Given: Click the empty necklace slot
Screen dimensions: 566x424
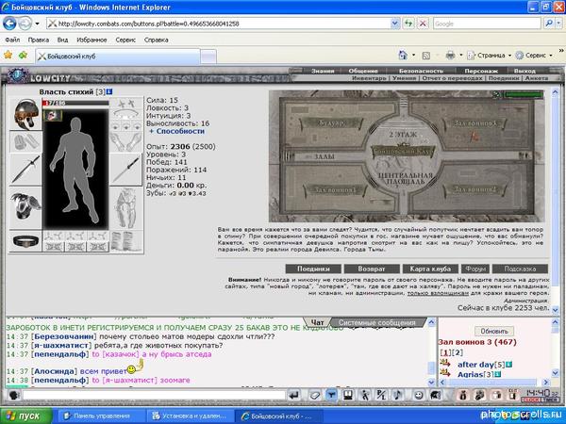Looking at the screenshot, I should pyautogui.click(x=126, y=115).
